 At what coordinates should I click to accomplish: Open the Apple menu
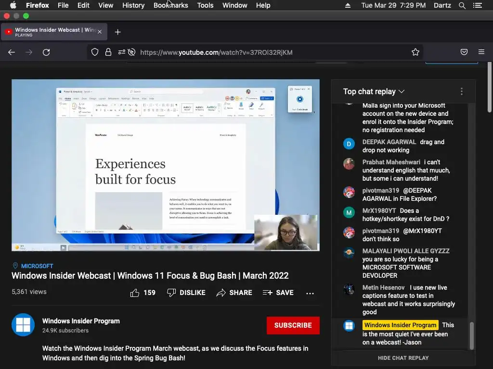(x=13, y=5)
